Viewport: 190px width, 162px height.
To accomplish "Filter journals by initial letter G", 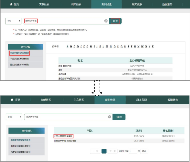I will point(87,46).
